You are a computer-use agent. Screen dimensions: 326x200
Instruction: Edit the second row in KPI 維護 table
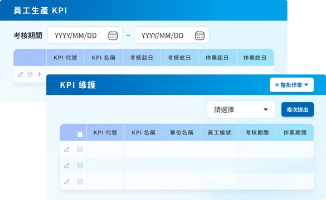click(x=67, y=166)
